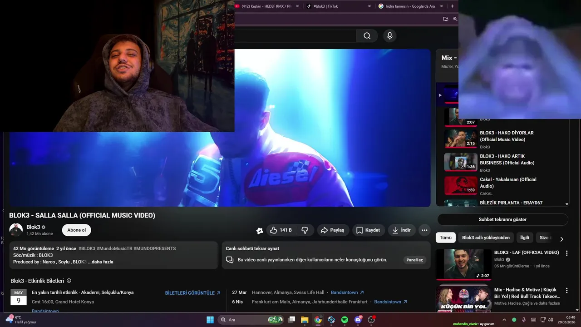581x327 pixels.
Task: Click the #MundoMusicTR hashtag
Action: pyautogui.click(x=114, y=248)
